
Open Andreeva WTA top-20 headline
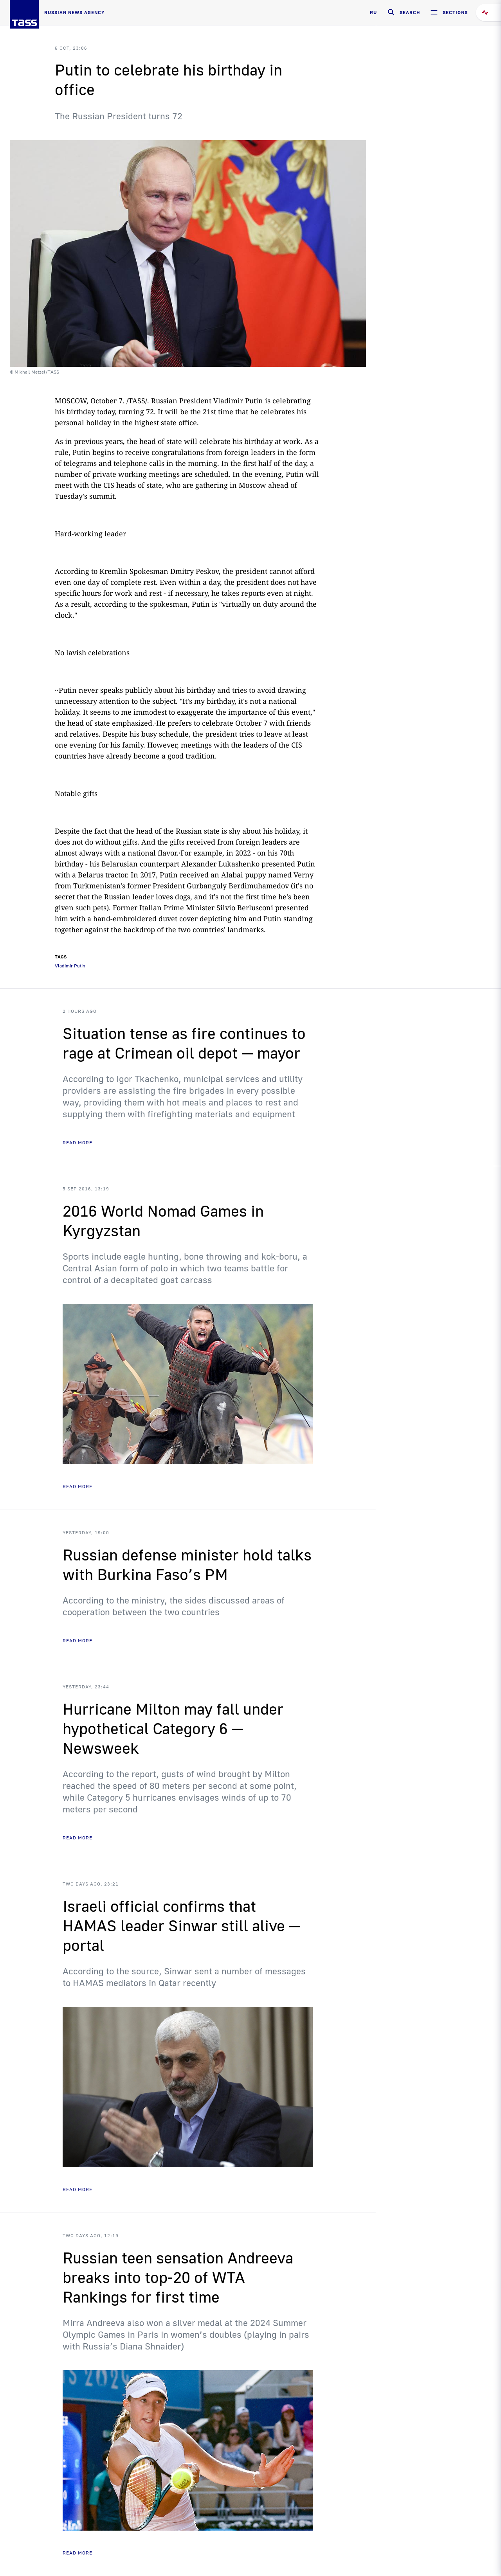(x=178, y=2278)
